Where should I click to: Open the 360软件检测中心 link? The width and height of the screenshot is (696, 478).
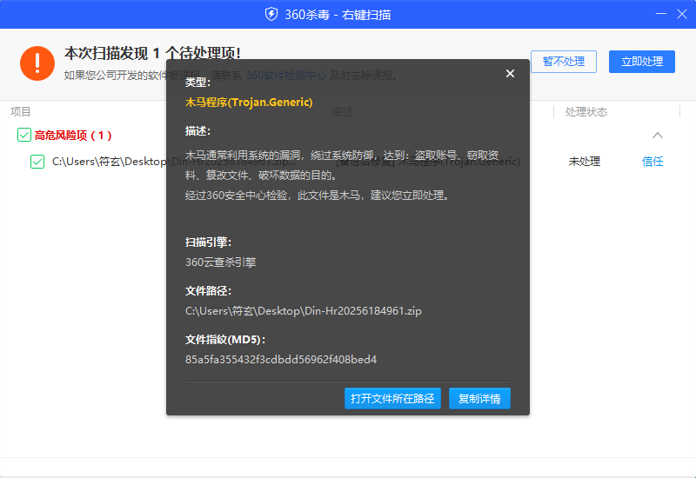pyautogui.click(x=286, y=76)
